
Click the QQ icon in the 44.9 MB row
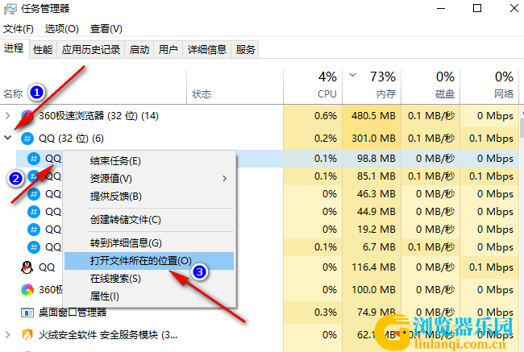coord(34,212)
